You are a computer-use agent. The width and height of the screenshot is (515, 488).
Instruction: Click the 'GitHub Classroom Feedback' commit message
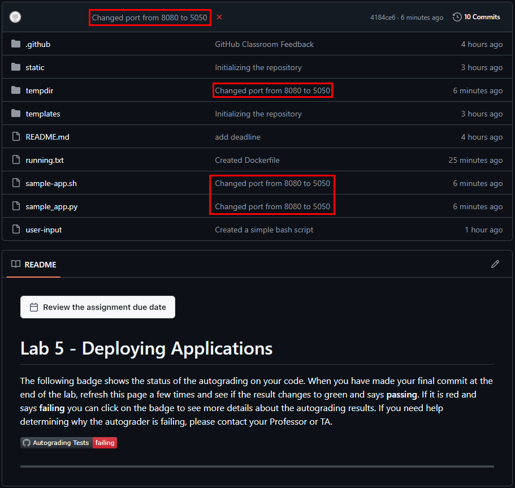click(264, 44)
